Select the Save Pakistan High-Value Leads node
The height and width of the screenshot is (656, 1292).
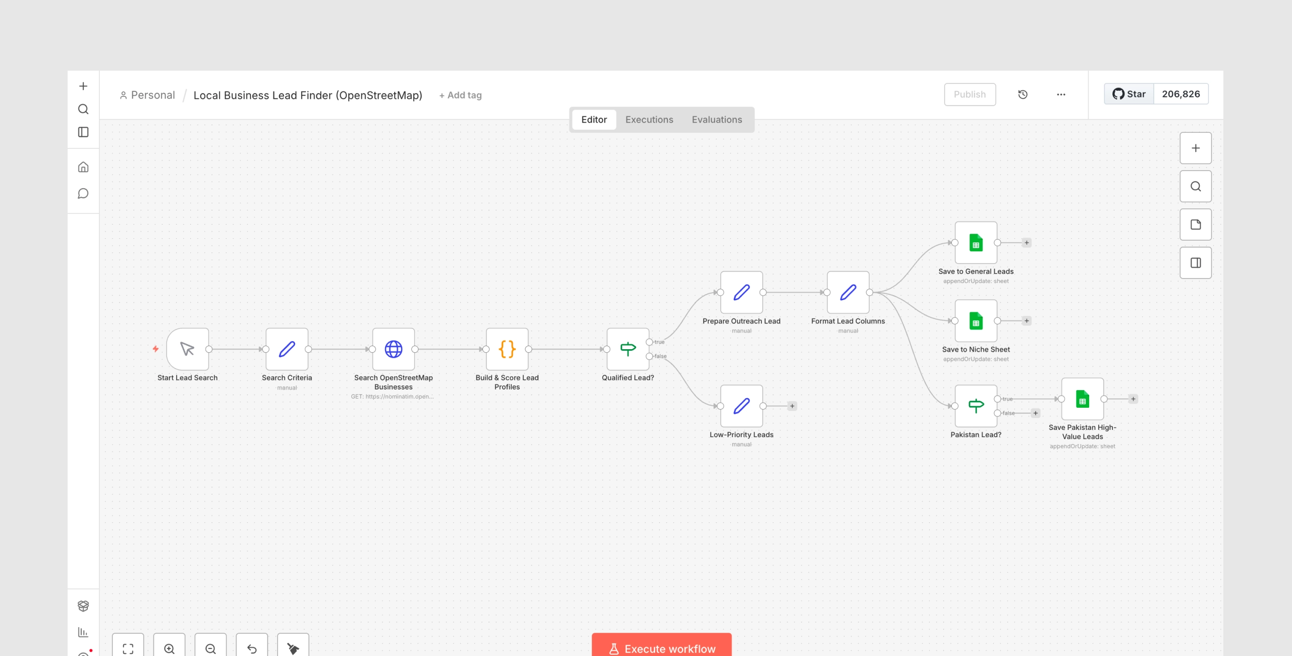click(1083, 399)
